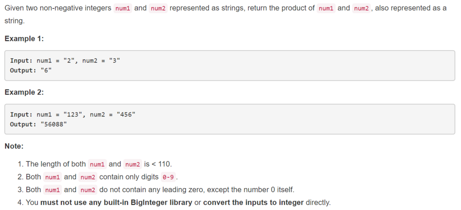Click num2 tag before "represented as strings"
The image size is (461, 210).
point(158,9)
